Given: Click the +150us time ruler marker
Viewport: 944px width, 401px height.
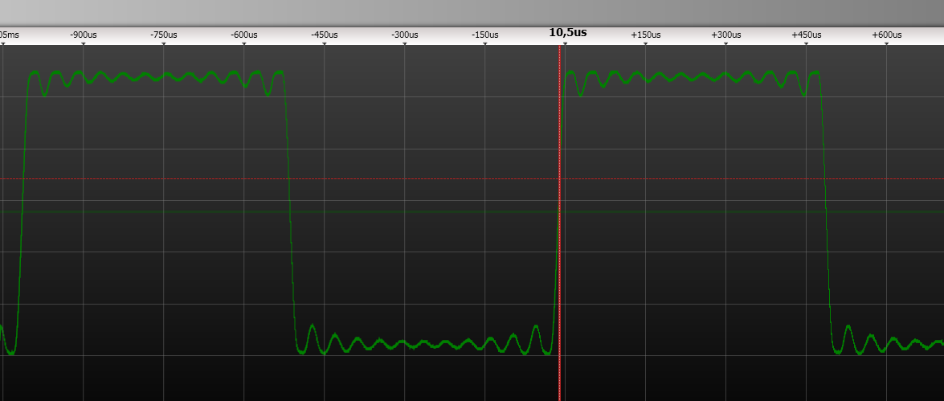Looking at the screenshot, I should point(645,35).
